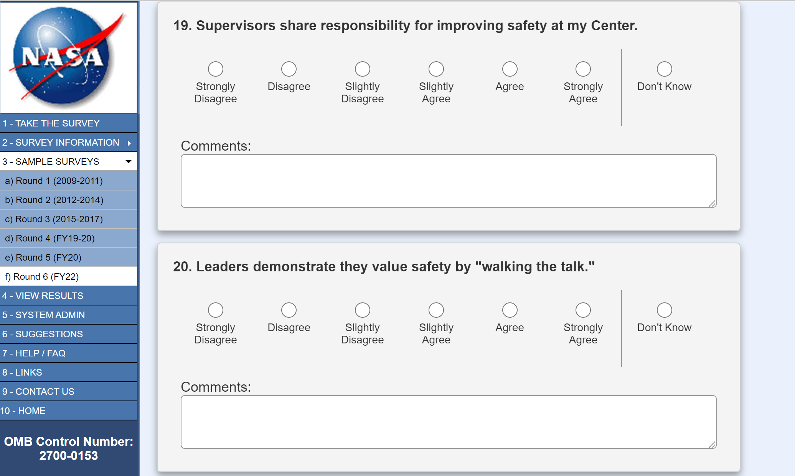
Task: Select Disagree for question 20
Action: (289, 310)
